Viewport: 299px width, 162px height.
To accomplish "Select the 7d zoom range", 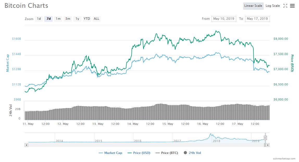I will [48, 19].
